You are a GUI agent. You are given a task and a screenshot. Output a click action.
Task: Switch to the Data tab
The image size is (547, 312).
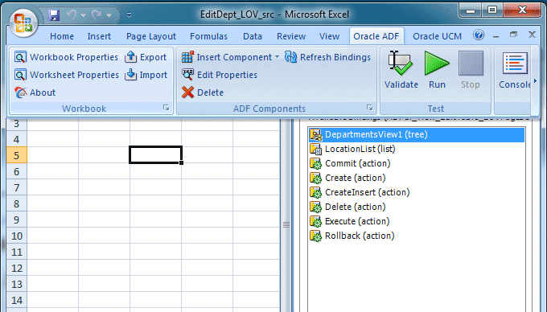(253, 36)
